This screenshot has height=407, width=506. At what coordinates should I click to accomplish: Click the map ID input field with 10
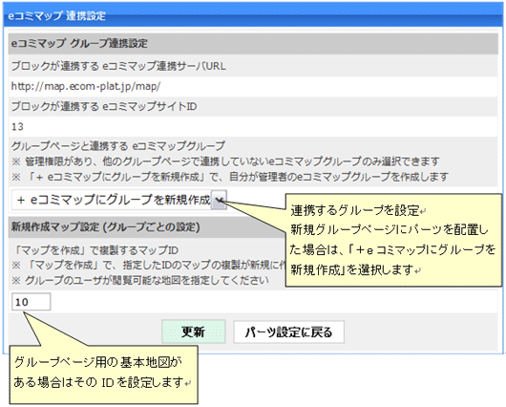coord(31,302)
